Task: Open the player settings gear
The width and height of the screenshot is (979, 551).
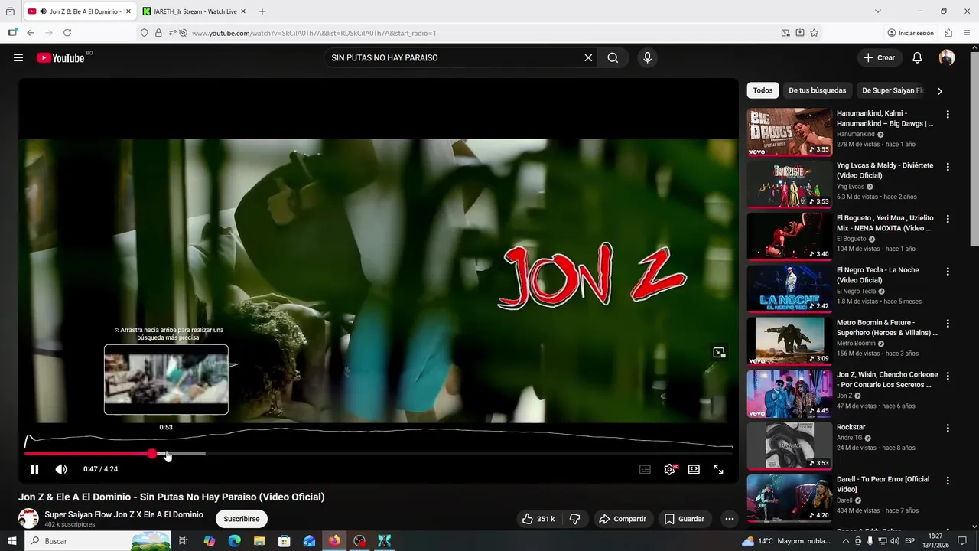Action: tap(669, 469)
